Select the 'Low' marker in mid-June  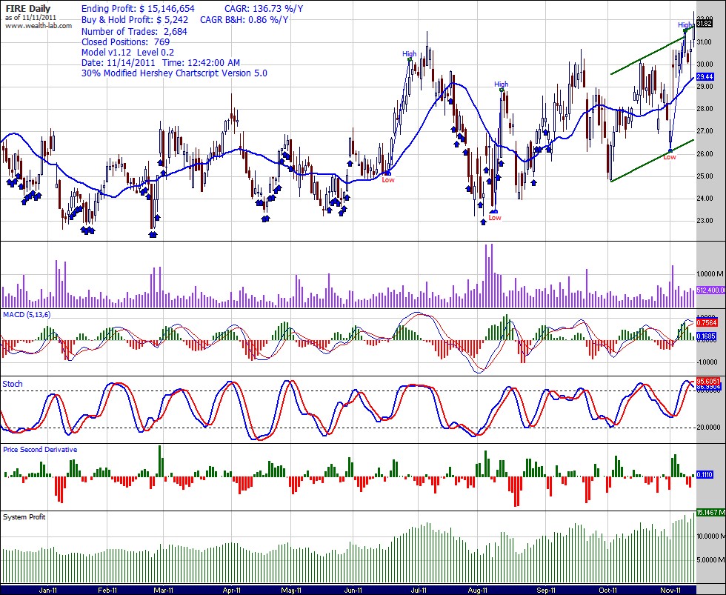(x=388, y=180)
